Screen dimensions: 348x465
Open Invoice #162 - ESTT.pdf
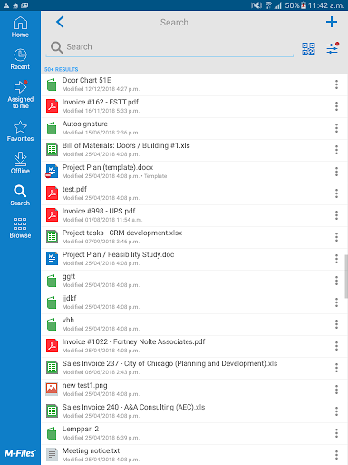[188, 106]
